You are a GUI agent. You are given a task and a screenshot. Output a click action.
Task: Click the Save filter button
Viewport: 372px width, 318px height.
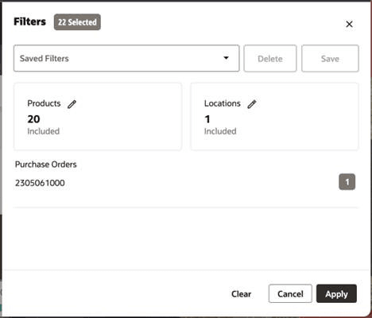coord(330,58)
